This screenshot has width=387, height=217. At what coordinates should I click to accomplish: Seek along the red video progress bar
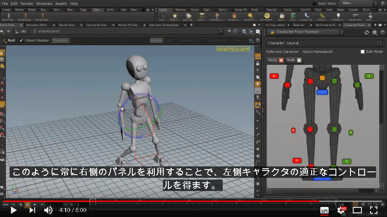coord(193,201)
